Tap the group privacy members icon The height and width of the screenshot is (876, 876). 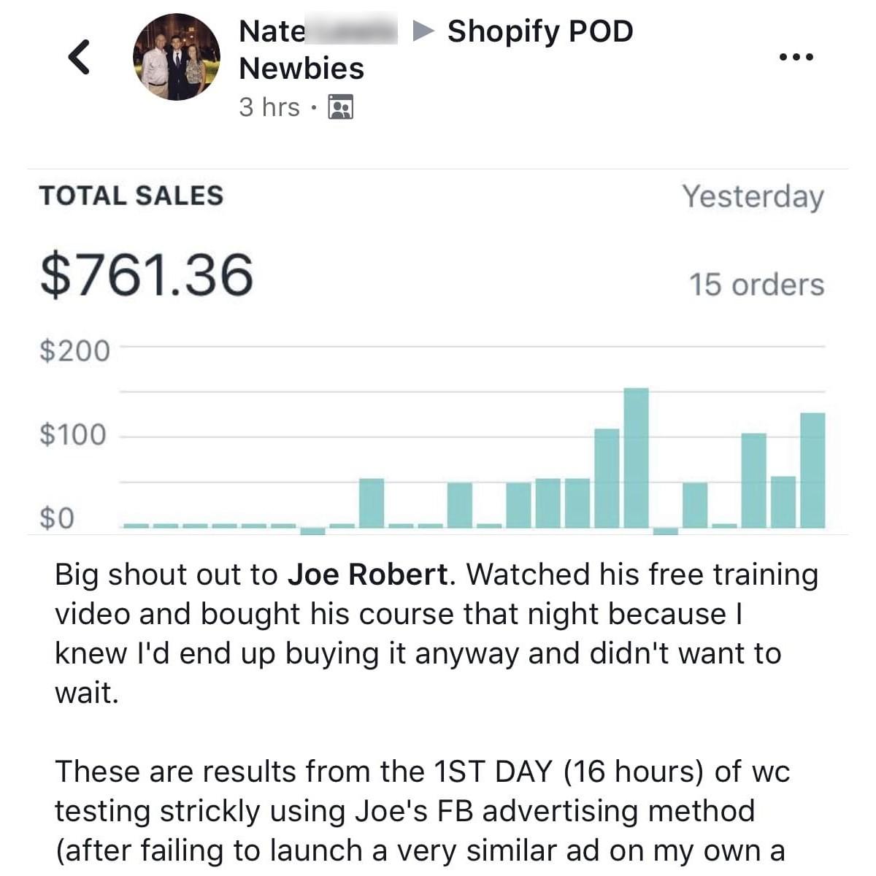pos(341,107)
